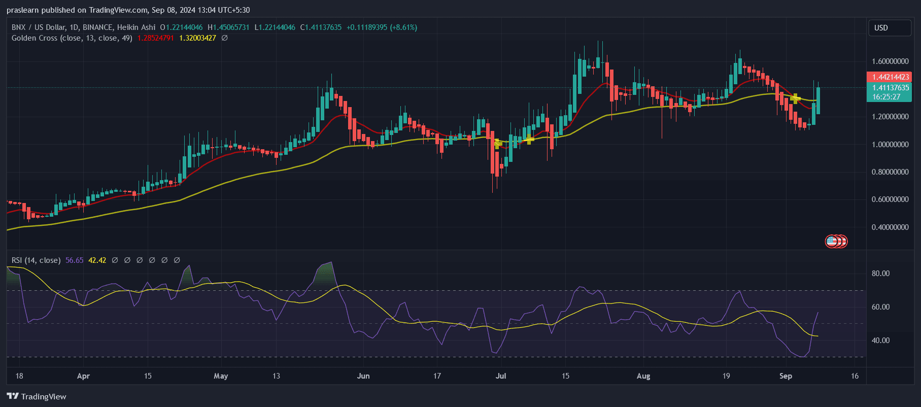Click the yellow moving average value 1.32003427
The image size is (921, 407).
(197, 38)
